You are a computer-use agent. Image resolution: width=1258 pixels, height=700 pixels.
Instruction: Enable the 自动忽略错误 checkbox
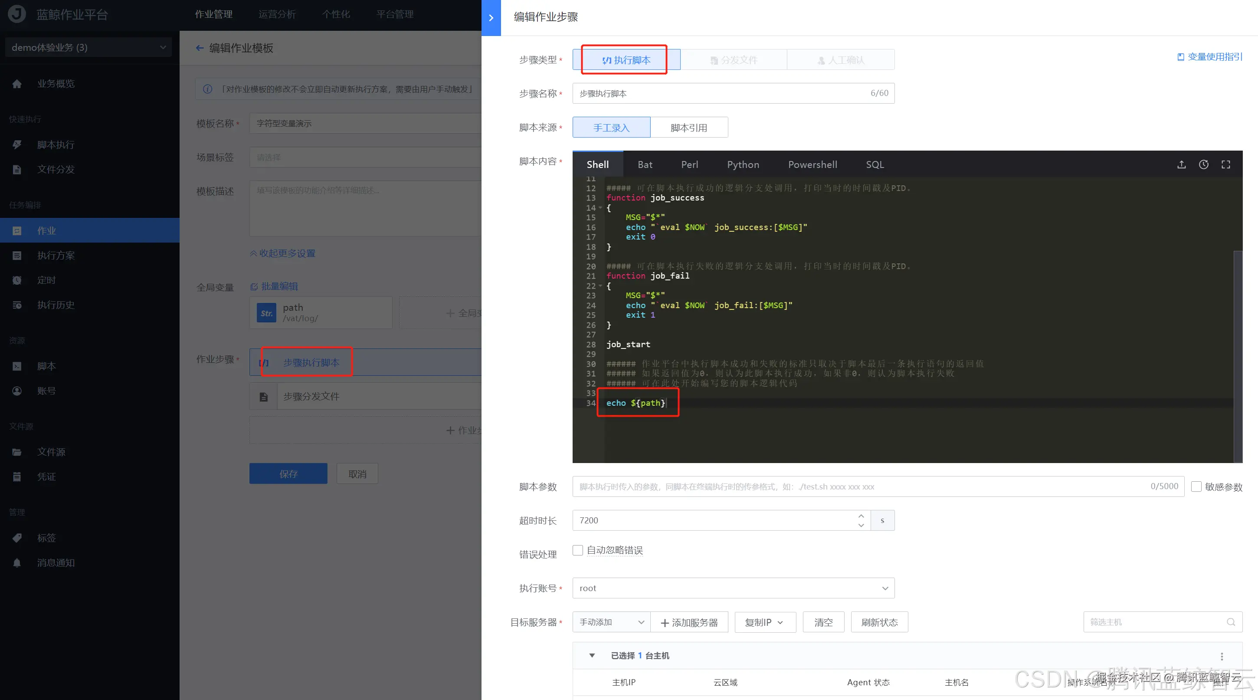(x=578, y=551)
